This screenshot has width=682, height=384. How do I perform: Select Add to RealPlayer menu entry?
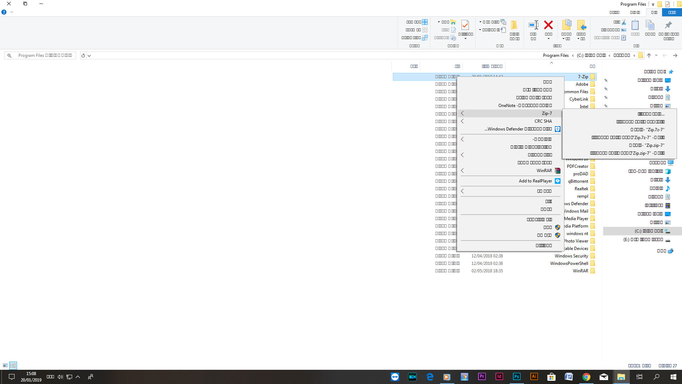(510, 181)
